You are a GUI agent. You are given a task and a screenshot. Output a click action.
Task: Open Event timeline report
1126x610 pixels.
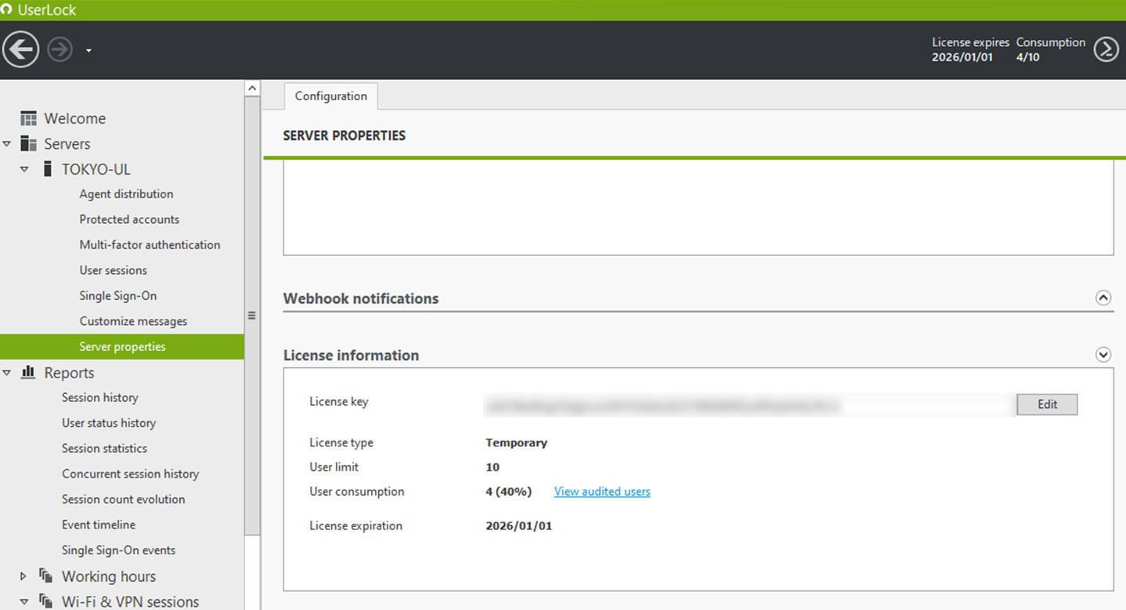[99, 525]
